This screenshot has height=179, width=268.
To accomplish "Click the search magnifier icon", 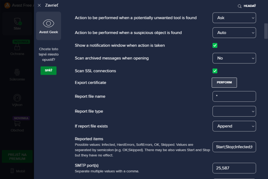I will (x=240, y=6).
